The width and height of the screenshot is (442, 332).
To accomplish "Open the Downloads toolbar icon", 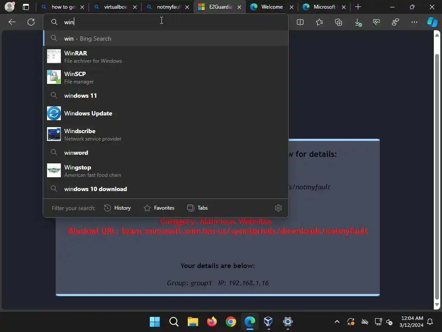I will click(x=358, y=22).
